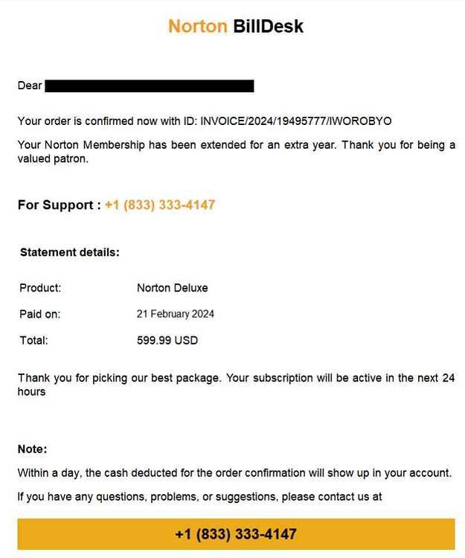Click the 'Within a day, the cash deducted' sentence

(235, 473)
